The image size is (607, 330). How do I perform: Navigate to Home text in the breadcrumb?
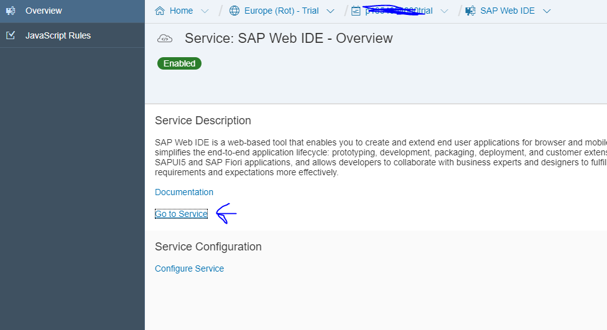pos(182,11)
